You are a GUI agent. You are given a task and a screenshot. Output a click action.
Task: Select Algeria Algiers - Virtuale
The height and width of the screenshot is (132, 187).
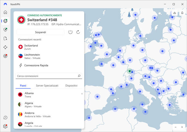click(x=49, y=105)
